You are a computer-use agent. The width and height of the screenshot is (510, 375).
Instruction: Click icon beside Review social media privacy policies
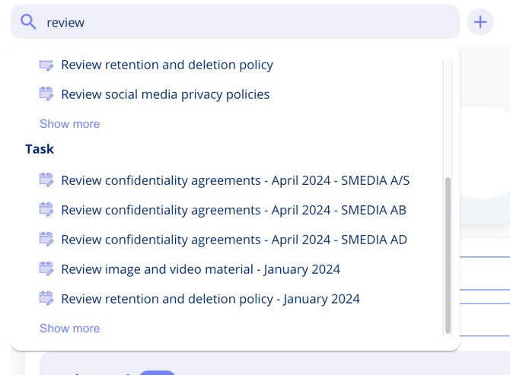(46, 94)
